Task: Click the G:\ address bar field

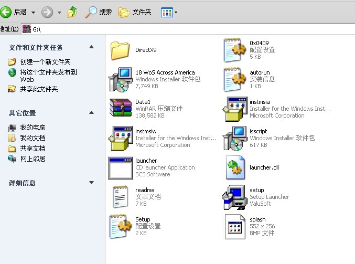Action: 188,29
